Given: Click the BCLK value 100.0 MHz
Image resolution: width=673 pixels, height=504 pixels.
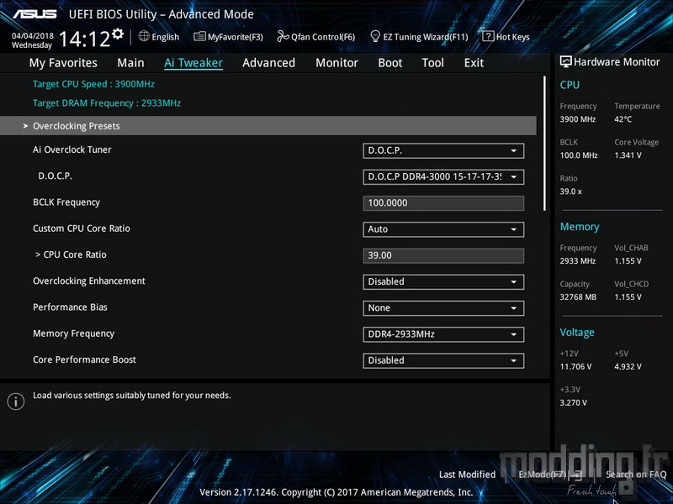Looking at the screenshot, I should tap(579, 155).
